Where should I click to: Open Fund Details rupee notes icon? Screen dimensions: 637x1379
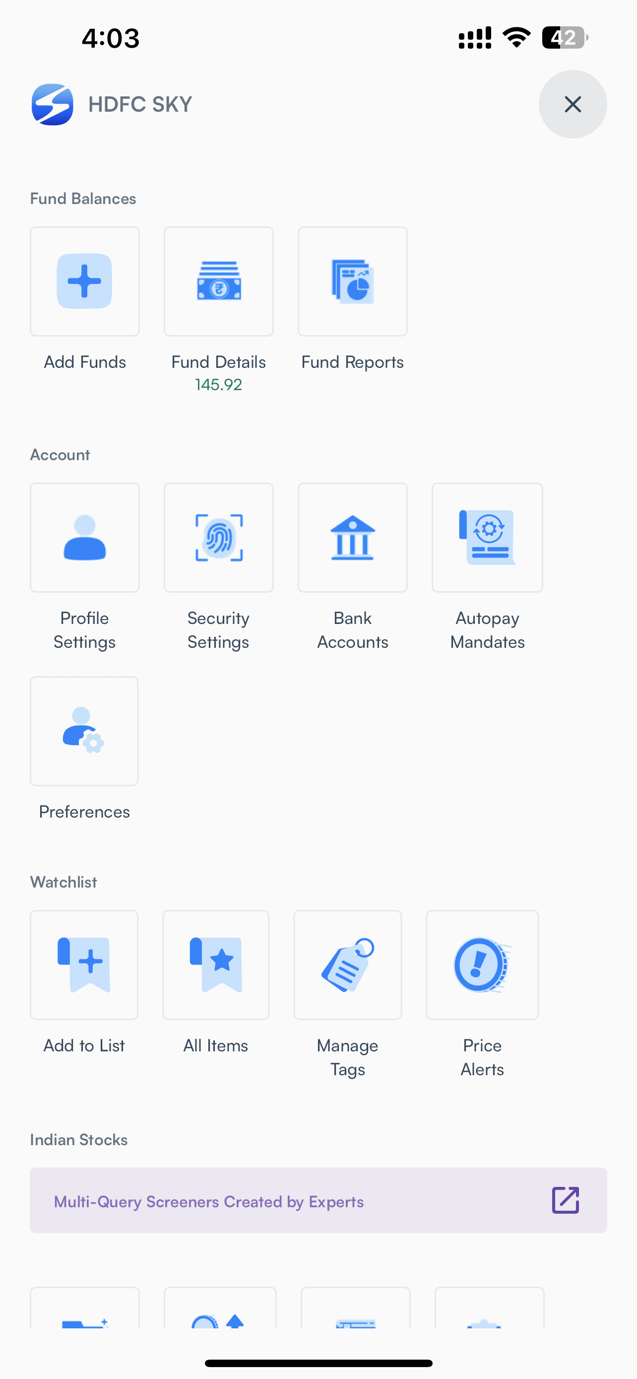tap(218, 281)
